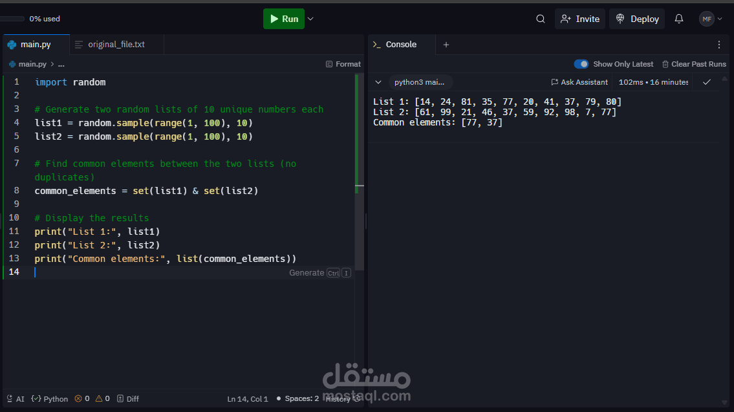Click Ln 14, Col 1 cursor position

(x=248, y=399)
